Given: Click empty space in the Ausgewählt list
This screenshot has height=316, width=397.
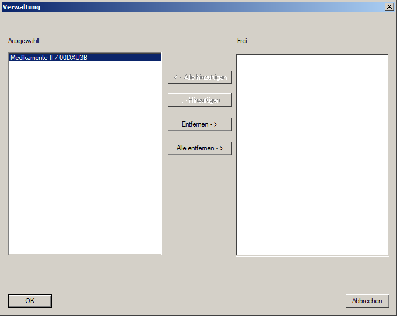Looking at the screenshot, I should (x=85, y=157).
